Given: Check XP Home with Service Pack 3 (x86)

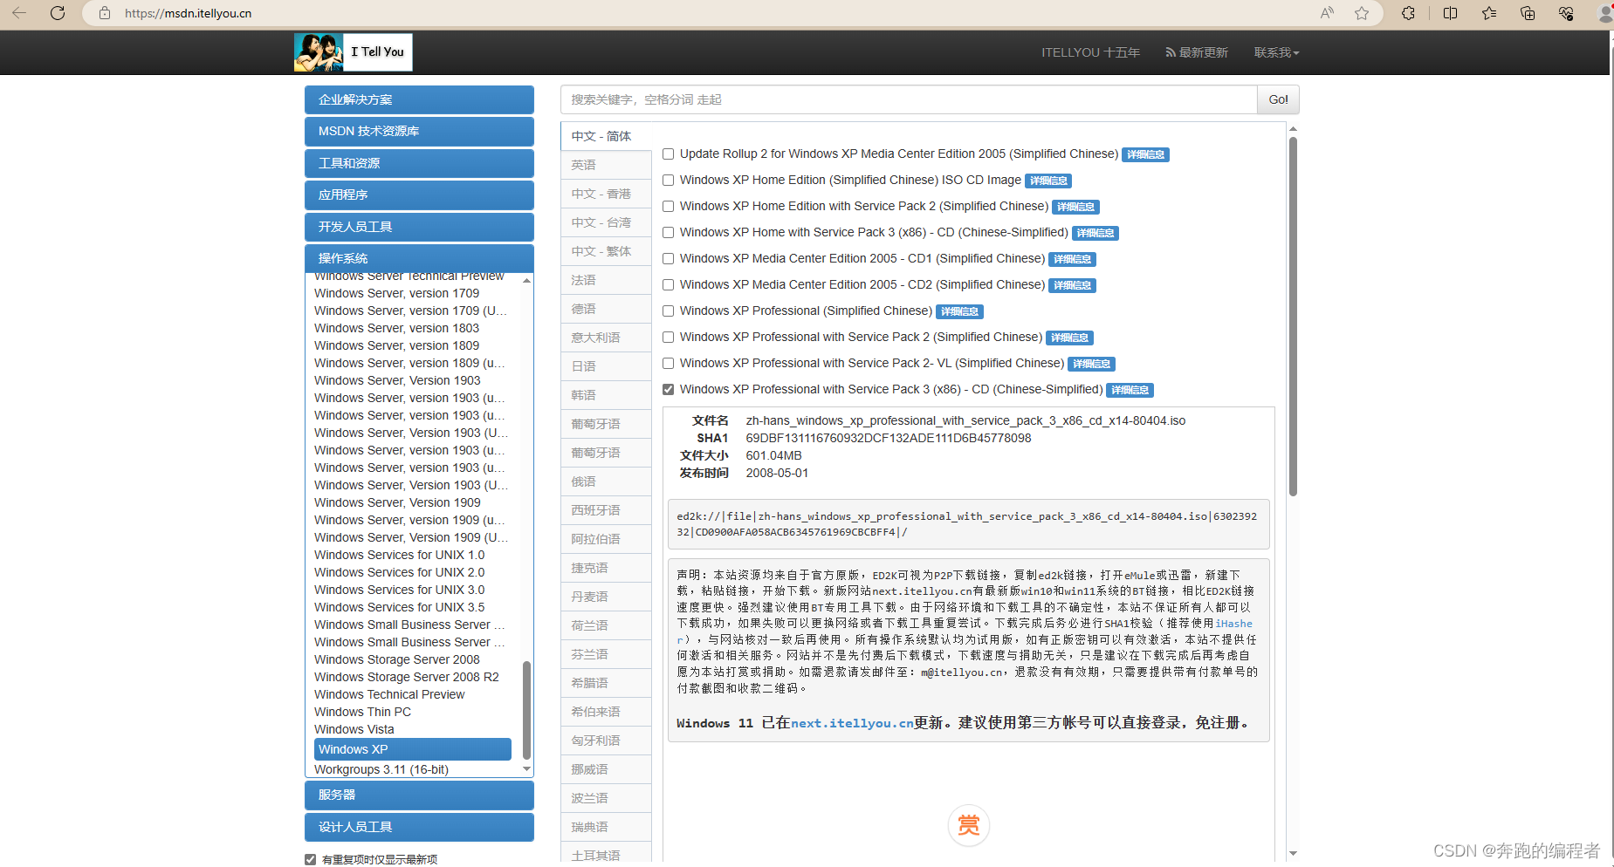Looking at the screenshot, I should [x=668, y=233].
